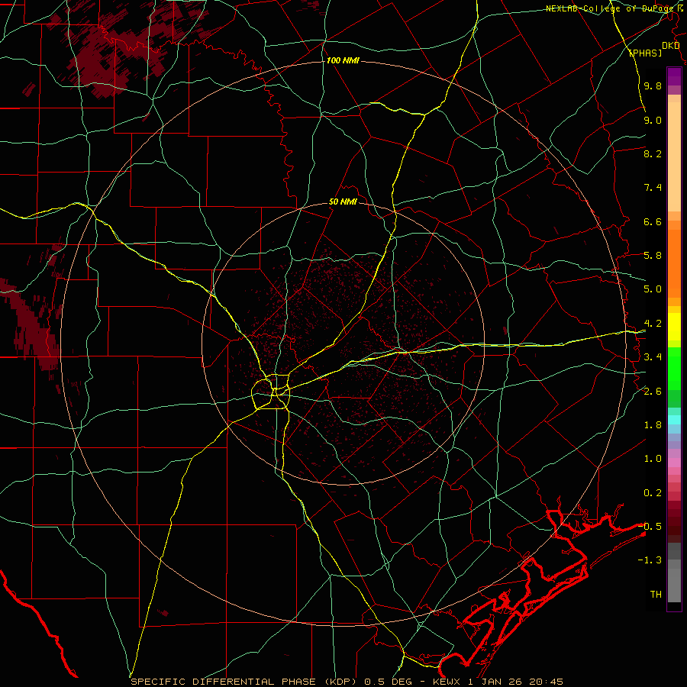
Task: Click the "KEWX" station ID in the caption
Action: click(x=447, y=682)
